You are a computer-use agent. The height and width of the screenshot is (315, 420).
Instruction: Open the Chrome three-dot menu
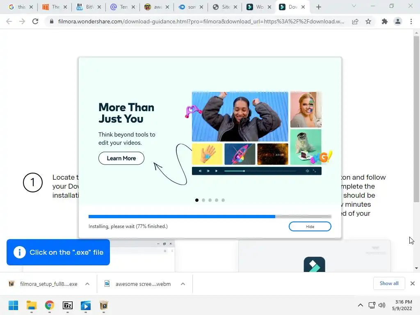pyautogui.click(x=411, y=21)
